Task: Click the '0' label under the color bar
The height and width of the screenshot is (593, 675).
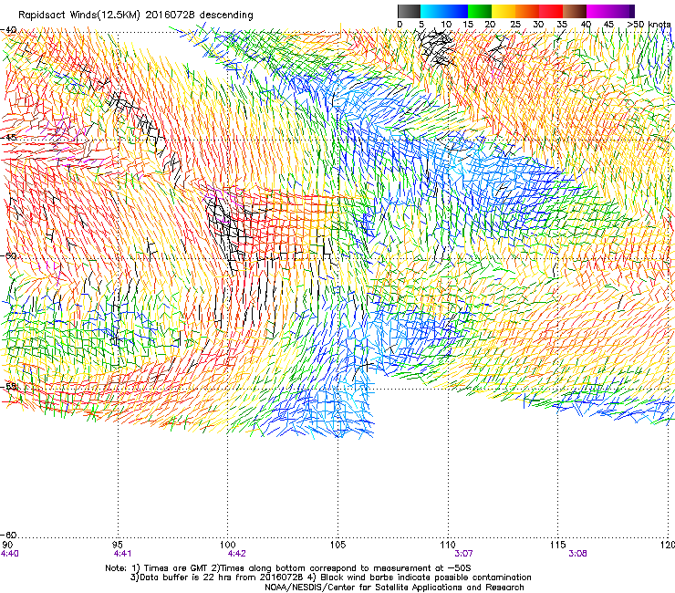Action: tap(400, 25)
